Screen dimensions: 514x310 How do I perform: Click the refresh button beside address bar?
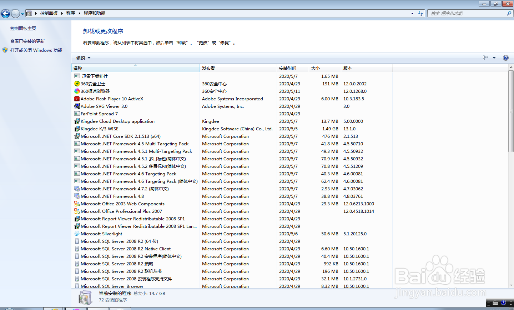(x=420, y=14)
